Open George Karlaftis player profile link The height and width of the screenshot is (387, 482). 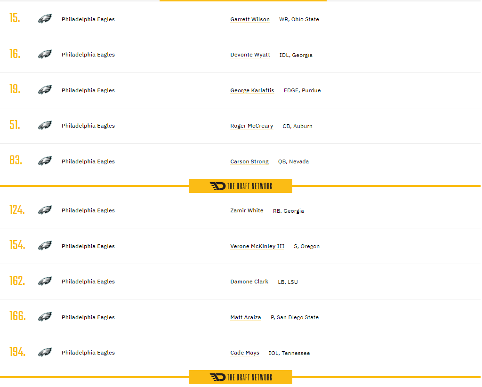click(x=252, y=90)
